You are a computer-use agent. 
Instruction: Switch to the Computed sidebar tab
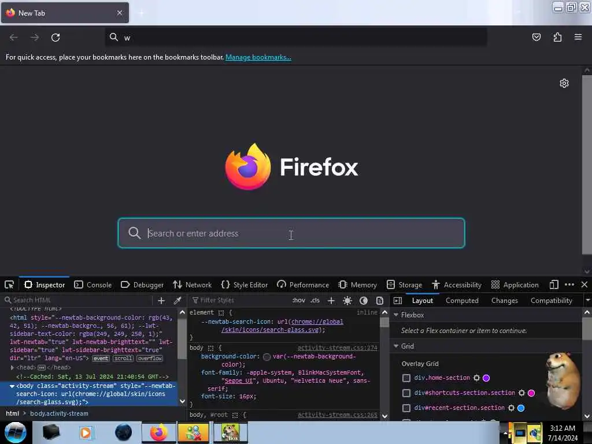click(x=462, y=301)
